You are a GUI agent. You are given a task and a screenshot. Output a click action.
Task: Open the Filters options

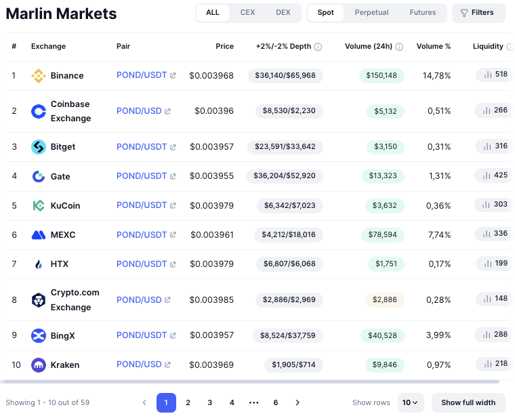click(x=478, y=13)
